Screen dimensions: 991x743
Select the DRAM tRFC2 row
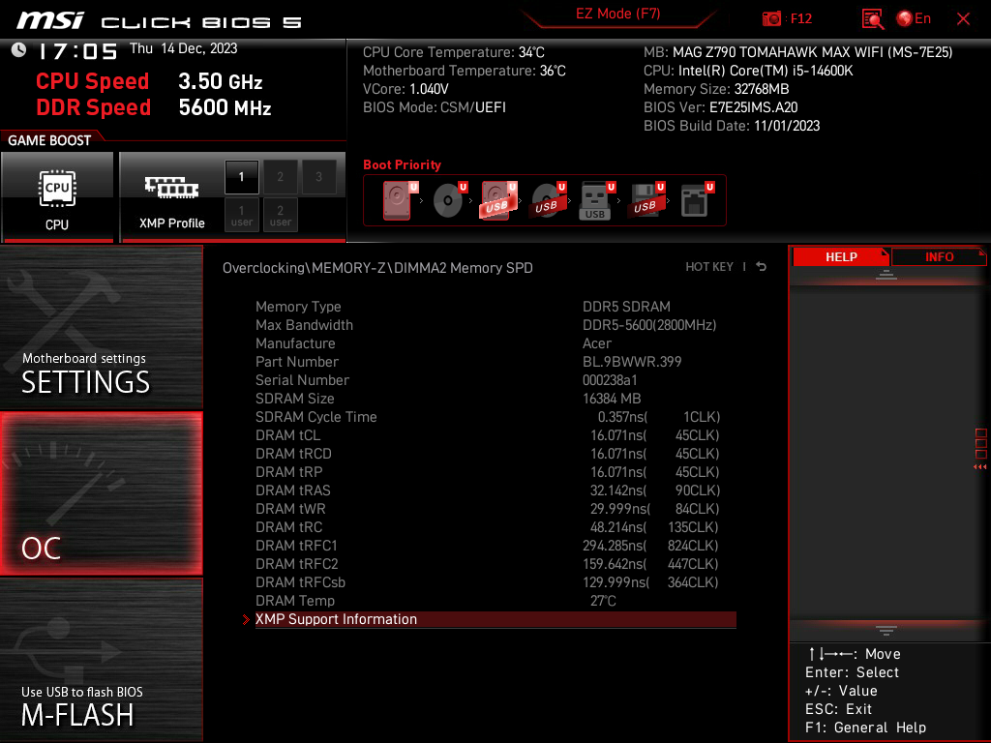click(495, 564)
